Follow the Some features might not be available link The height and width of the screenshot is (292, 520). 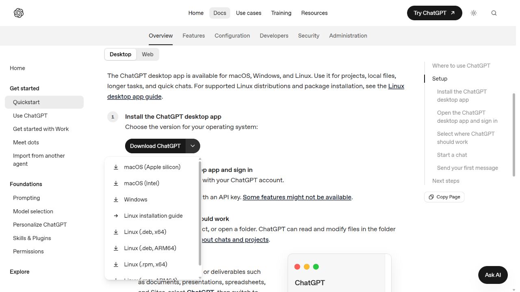point(297,197)
